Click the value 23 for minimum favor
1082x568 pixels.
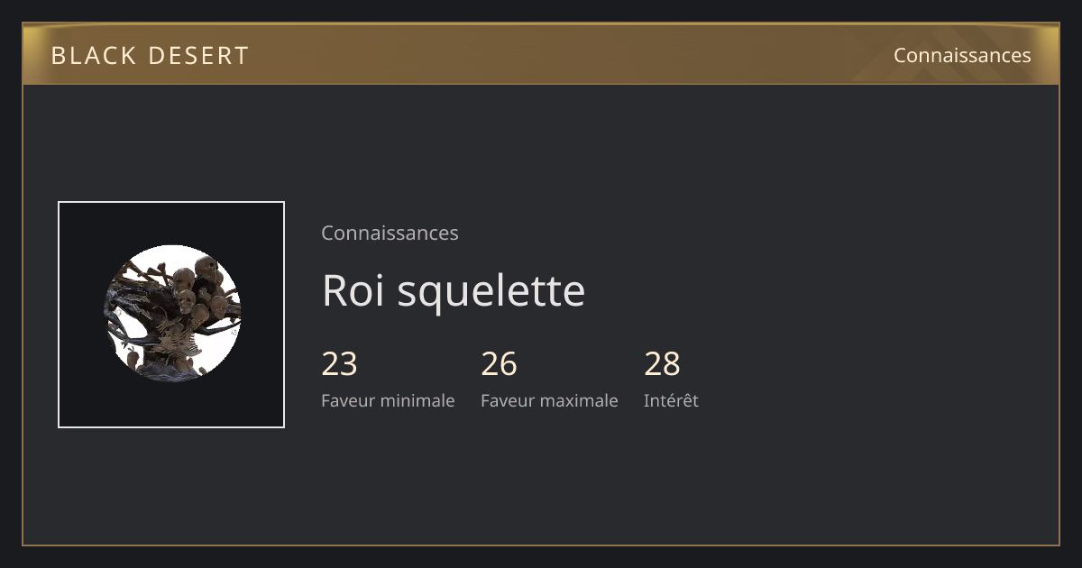pos(339,363)
